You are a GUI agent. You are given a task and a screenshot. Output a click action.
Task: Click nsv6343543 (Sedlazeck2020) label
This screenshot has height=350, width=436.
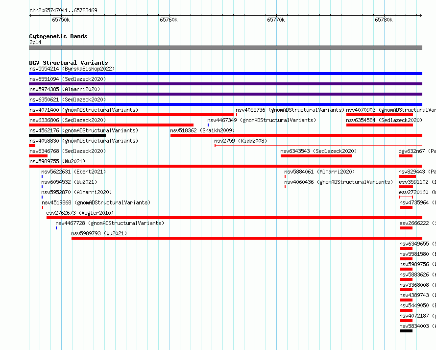[x=318, y=151]
